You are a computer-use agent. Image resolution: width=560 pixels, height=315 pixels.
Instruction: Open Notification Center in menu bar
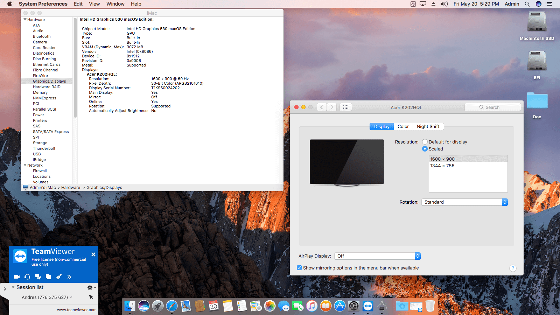[549, 4]
